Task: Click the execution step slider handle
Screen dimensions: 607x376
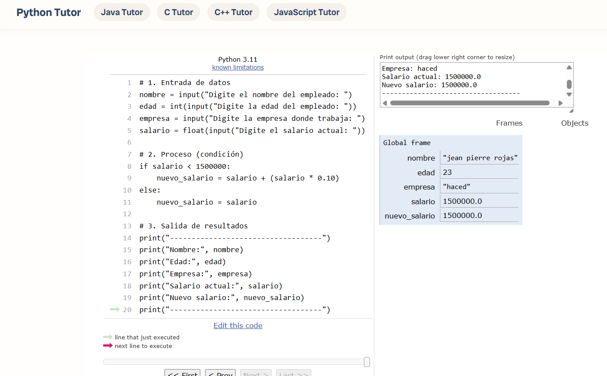Action: click(x=367, y=362)
